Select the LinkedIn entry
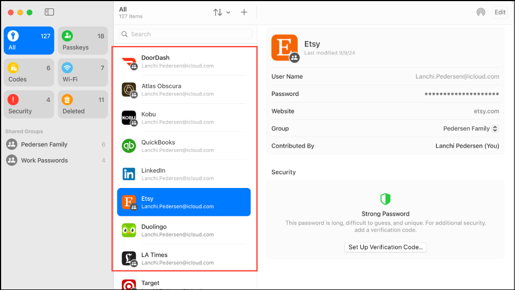515x290 pixels. point(184,174)
